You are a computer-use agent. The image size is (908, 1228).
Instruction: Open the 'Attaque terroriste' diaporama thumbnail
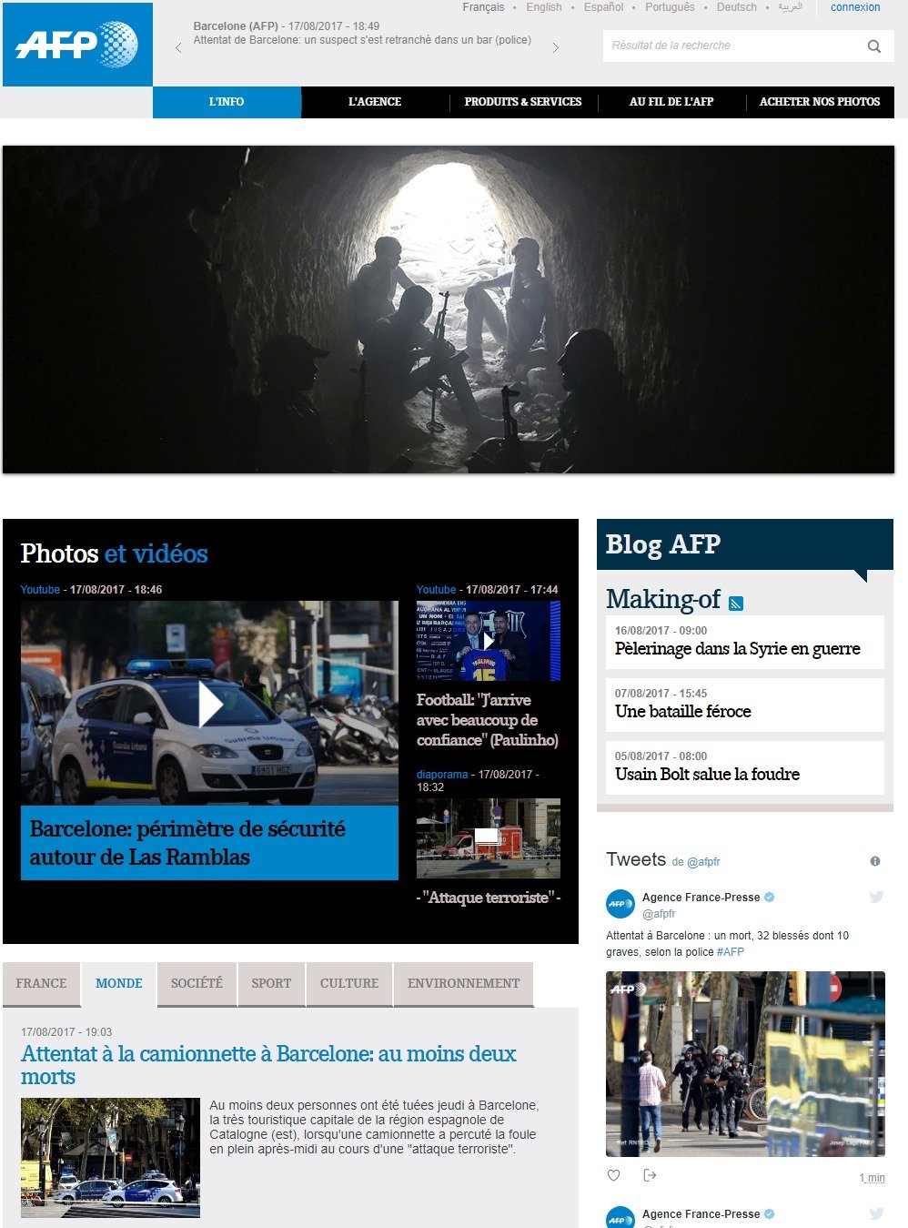click(x=489, y=838)
